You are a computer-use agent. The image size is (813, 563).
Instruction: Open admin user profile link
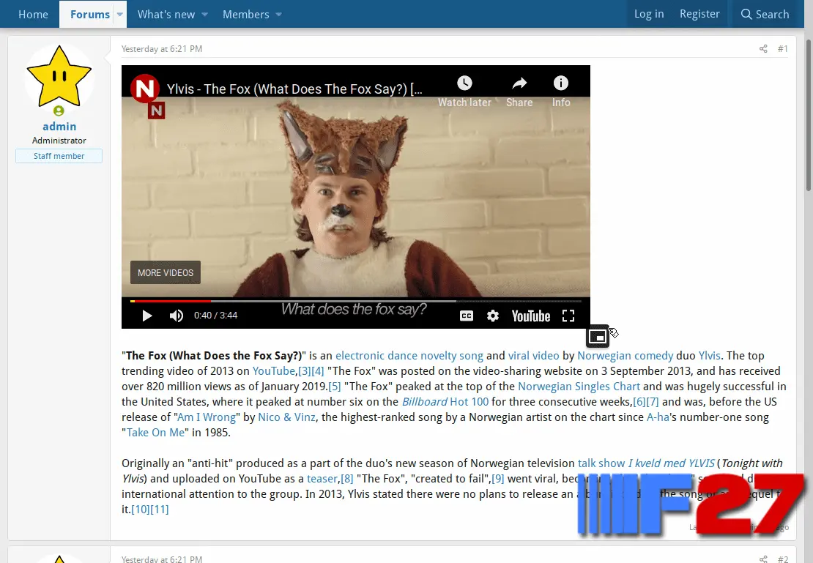point(59,127)
